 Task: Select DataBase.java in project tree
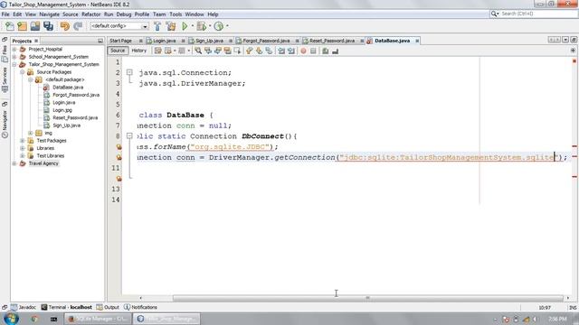pyautogui.click(x=68, y=88)
